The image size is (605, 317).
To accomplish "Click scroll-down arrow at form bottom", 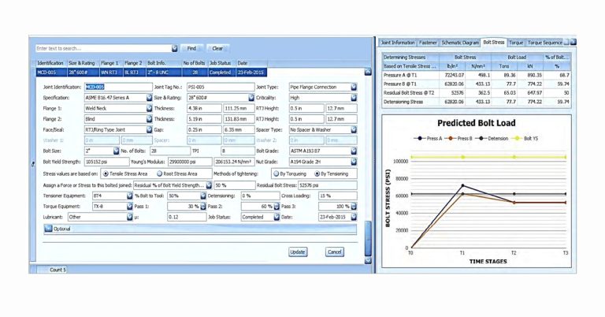I will [x=368, y=261].
